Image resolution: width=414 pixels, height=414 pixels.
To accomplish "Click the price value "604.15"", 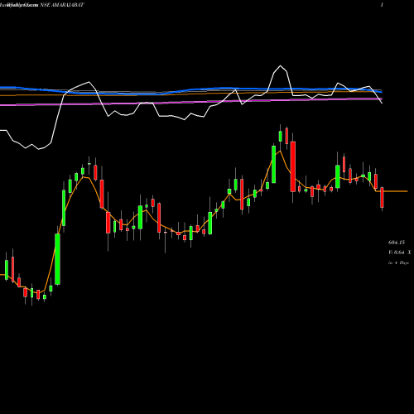I will tap(397, 243).
